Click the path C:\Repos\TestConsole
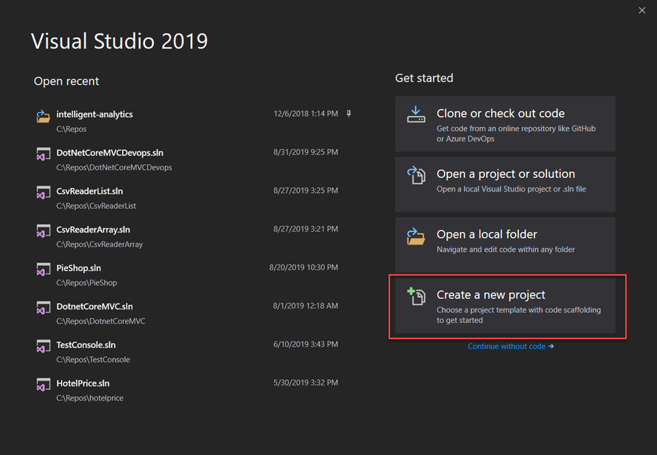657x455 pixels. 93,360
